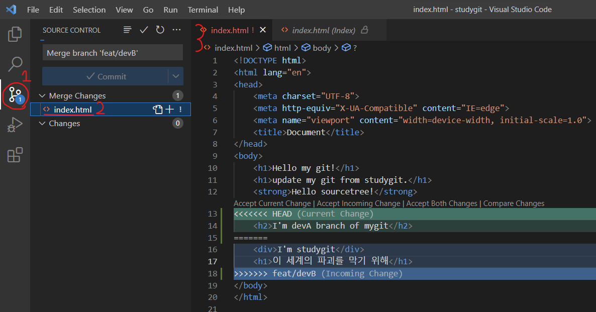This screenshot has height=312, width=596.
Task: Open the Edit menu
Action: point(56,10)
